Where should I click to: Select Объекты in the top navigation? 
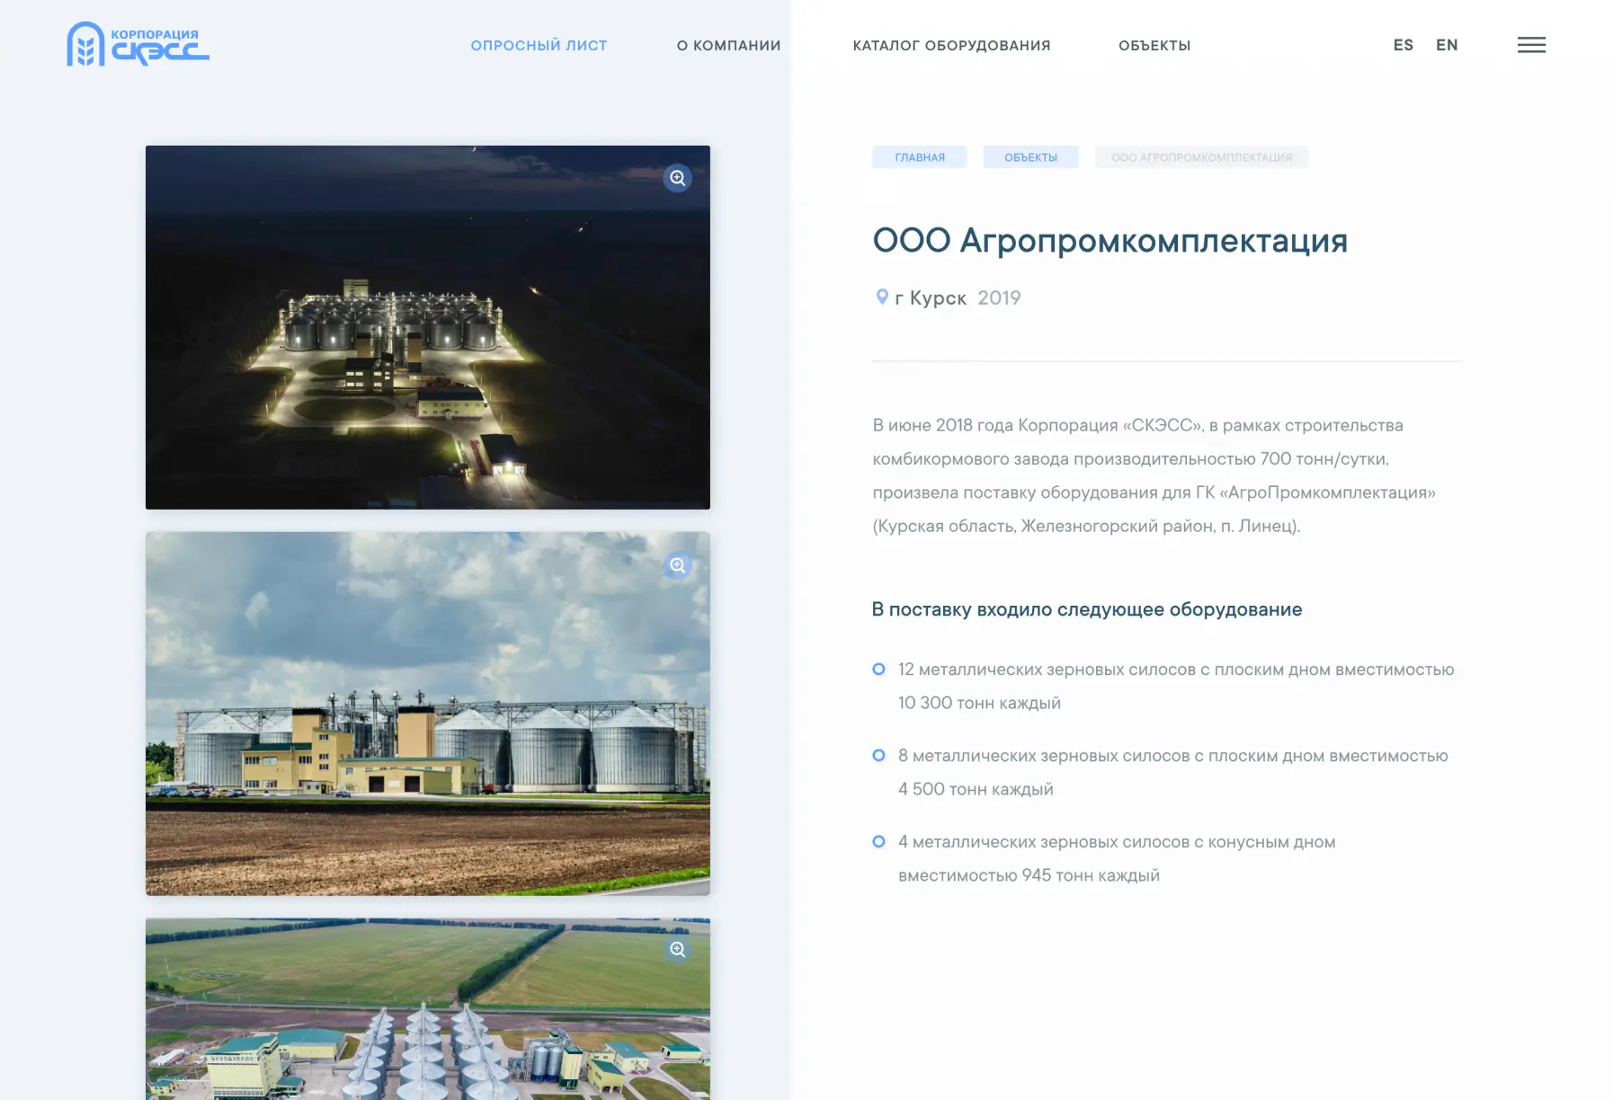[x=1154, y=46]
